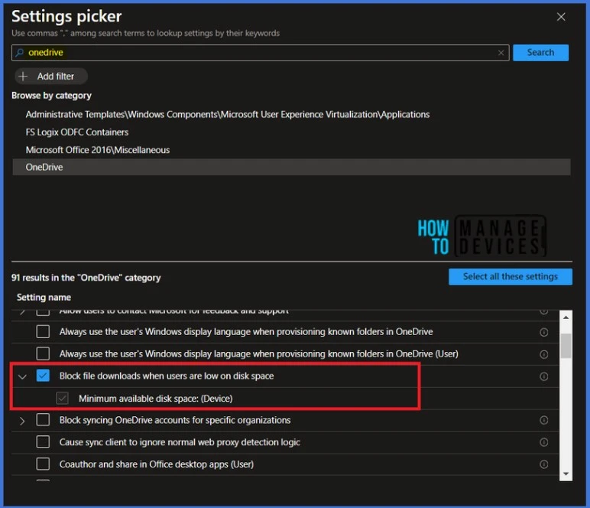
Task: Click Select all these settings
Action: (x=511, y=277)
